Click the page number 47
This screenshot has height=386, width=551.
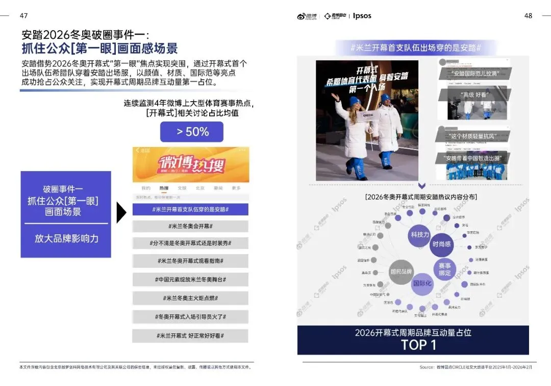click(23, 16)
